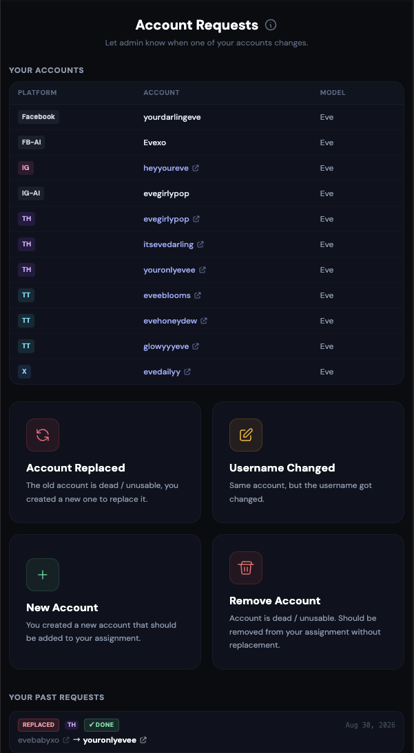
Task: Click the REPLACED tag in past requests
Action: tap(39, 725)
